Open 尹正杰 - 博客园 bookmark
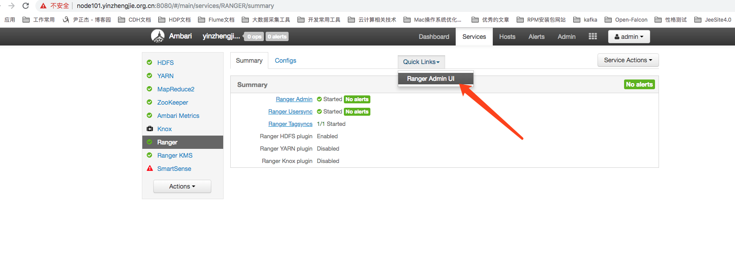Image resolution: width=735 pixels, height=280 pixels. pyautogui.click(x=87, y=19)
